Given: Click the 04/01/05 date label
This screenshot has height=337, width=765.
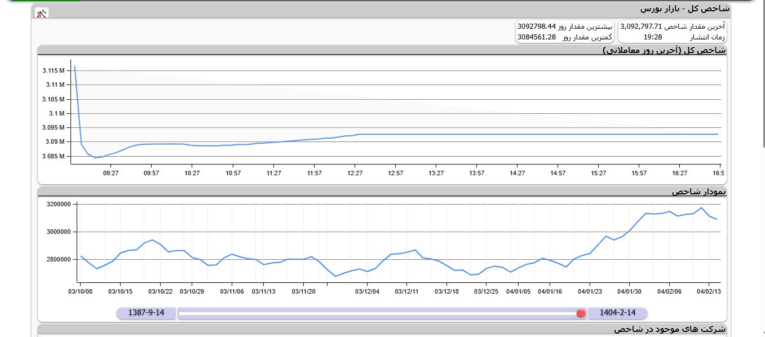Looking at the screenshot, I should 518,291.
